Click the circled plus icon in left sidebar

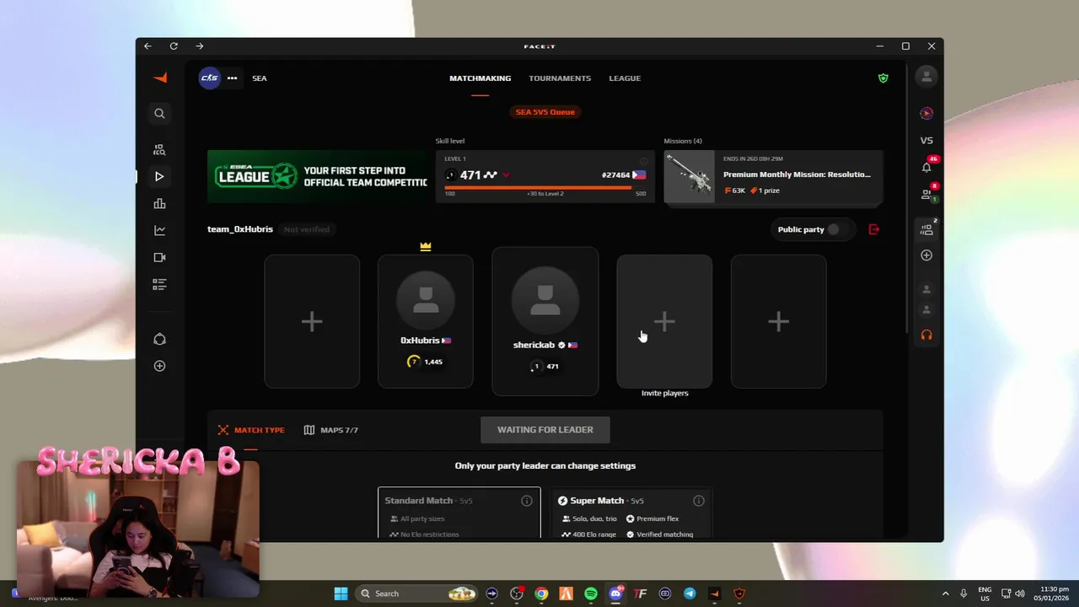(159, 366)
